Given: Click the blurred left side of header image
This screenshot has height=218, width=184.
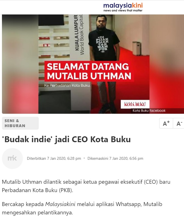Looking at the screenshot, I should [x=20, y=64].
